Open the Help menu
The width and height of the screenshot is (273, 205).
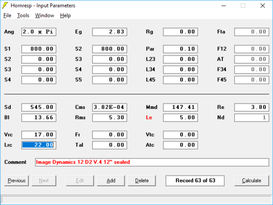[x=66, y=16]
